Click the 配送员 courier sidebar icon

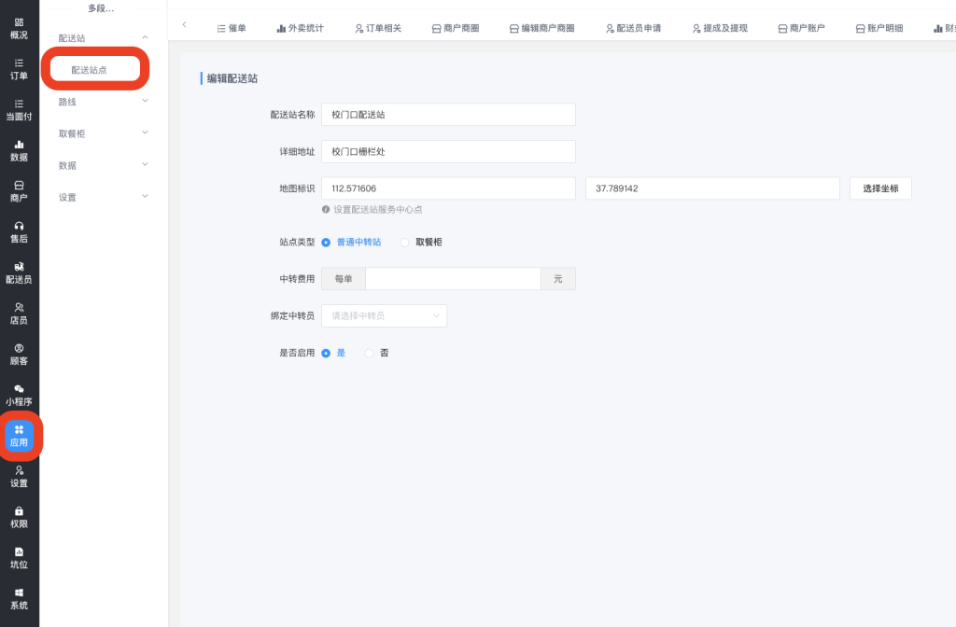(19, 272)
